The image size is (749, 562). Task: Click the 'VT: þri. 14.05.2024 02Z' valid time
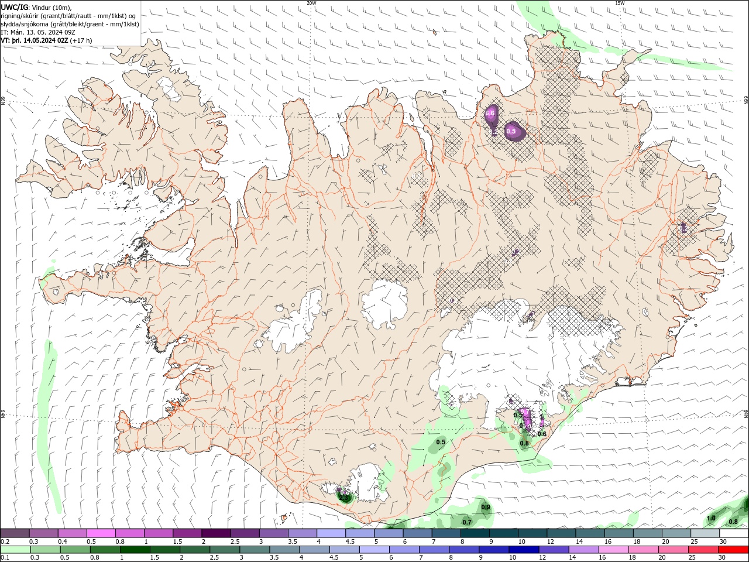click(35, 40)
